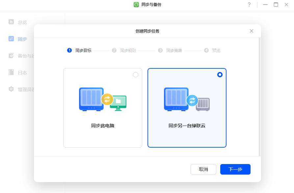Click the NAS-to-NAS sync illustration

tap(187, 99)
